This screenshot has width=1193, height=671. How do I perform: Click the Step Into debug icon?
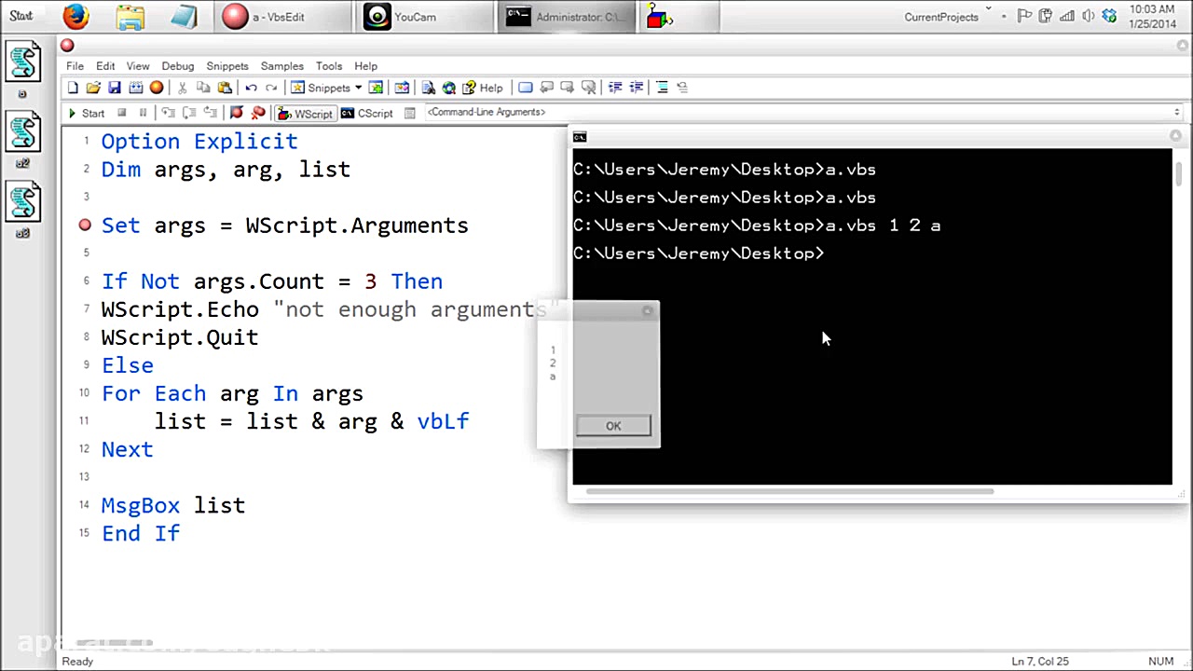168,113
